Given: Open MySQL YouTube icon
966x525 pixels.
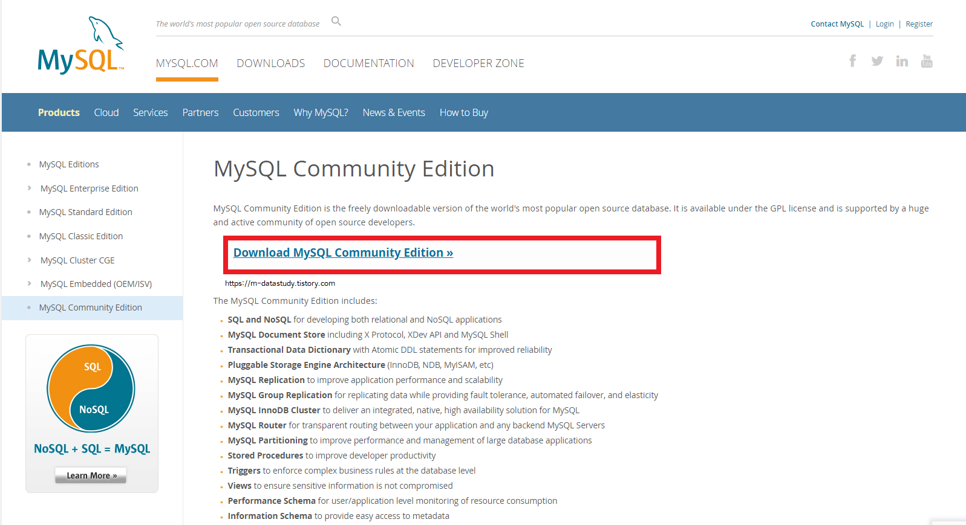Looking at the screenshot, I should 927,60.
